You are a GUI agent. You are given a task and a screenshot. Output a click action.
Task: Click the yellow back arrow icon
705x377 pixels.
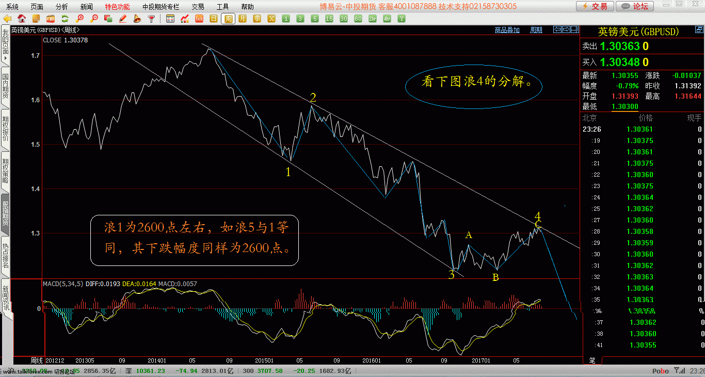pyautogui.click(x=7, y=19)
